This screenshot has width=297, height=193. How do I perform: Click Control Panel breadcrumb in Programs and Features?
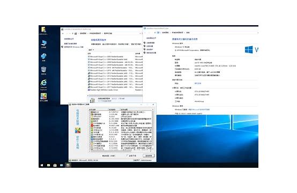click(x=83, y=33)
